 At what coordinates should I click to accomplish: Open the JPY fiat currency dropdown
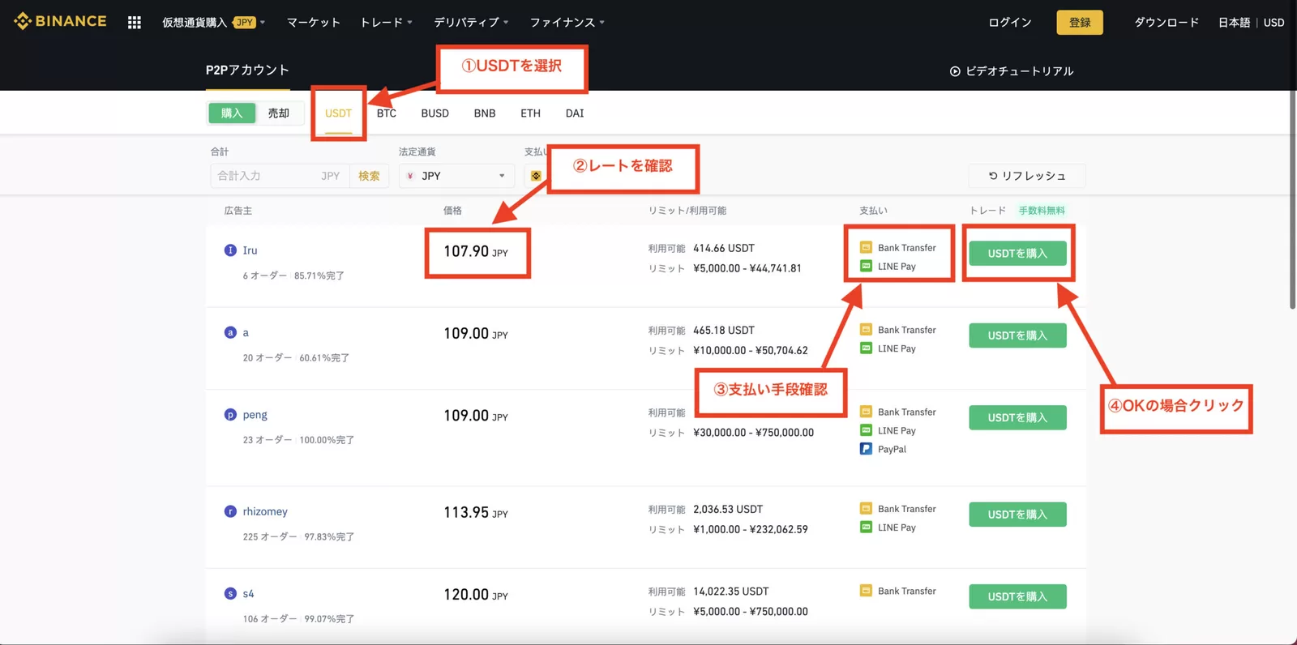click(456, 176)
